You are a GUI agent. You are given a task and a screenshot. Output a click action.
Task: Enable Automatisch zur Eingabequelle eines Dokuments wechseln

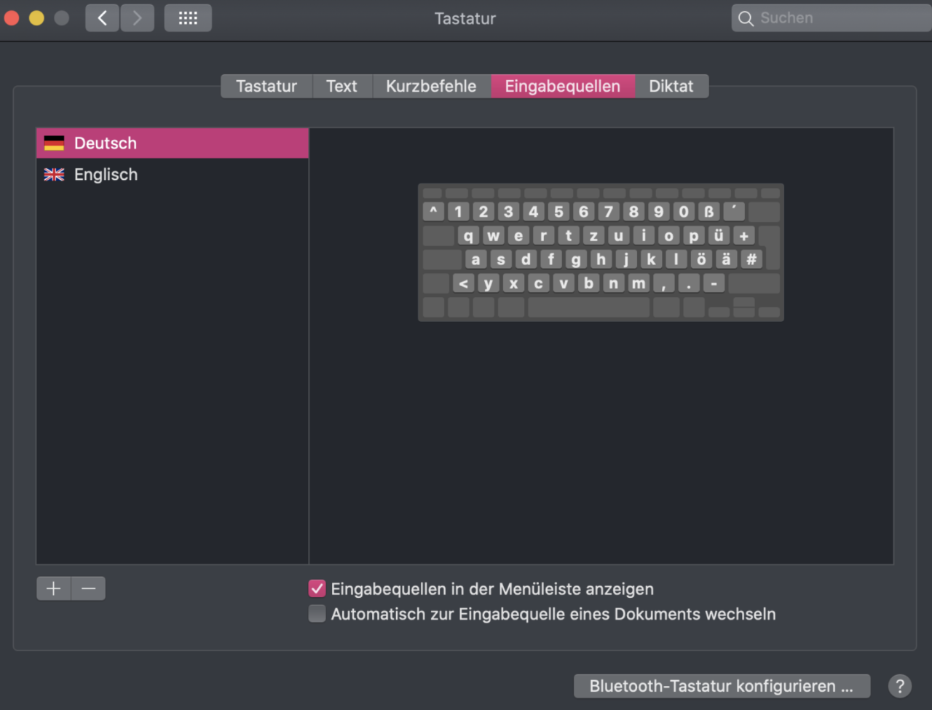tap(317, 614)
